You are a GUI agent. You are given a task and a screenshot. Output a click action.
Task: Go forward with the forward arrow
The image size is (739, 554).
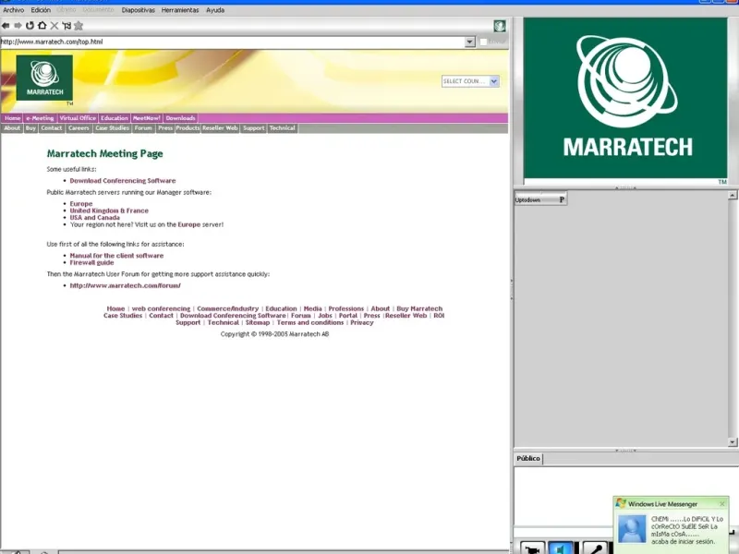tap(18, 26)
